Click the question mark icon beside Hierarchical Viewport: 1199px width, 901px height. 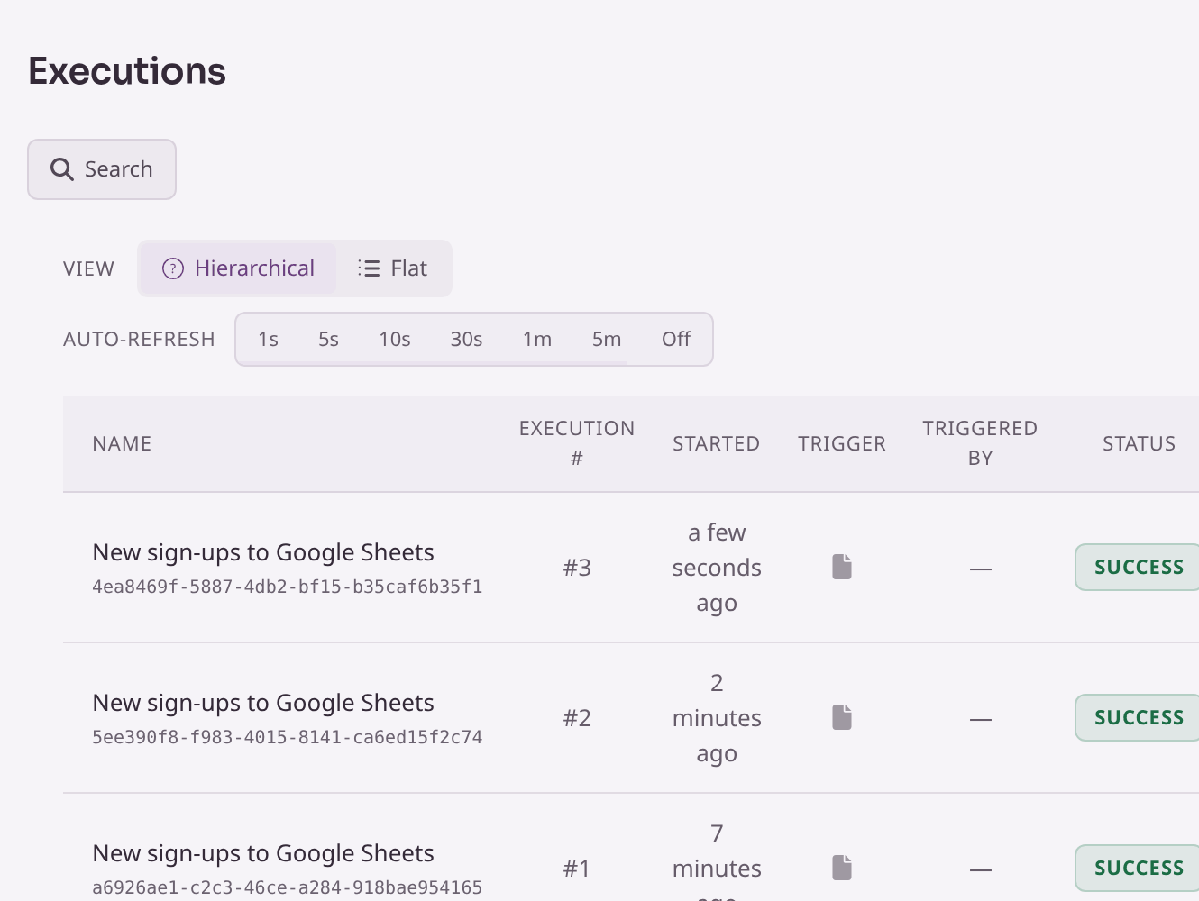click(173, 268)
